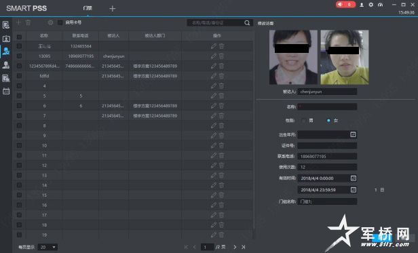Click the edit pencil icon for row 13095
Screen dimensions: 418x253
coord(213,56)
